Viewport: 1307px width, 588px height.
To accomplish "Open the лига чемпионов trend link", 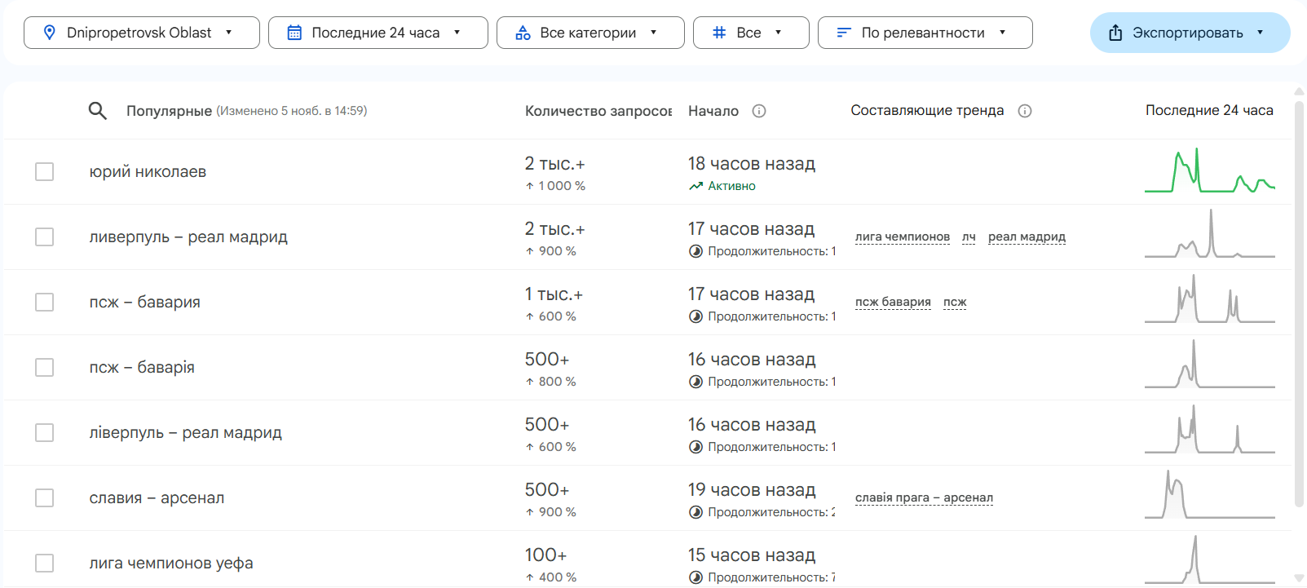I will [902, 237].
